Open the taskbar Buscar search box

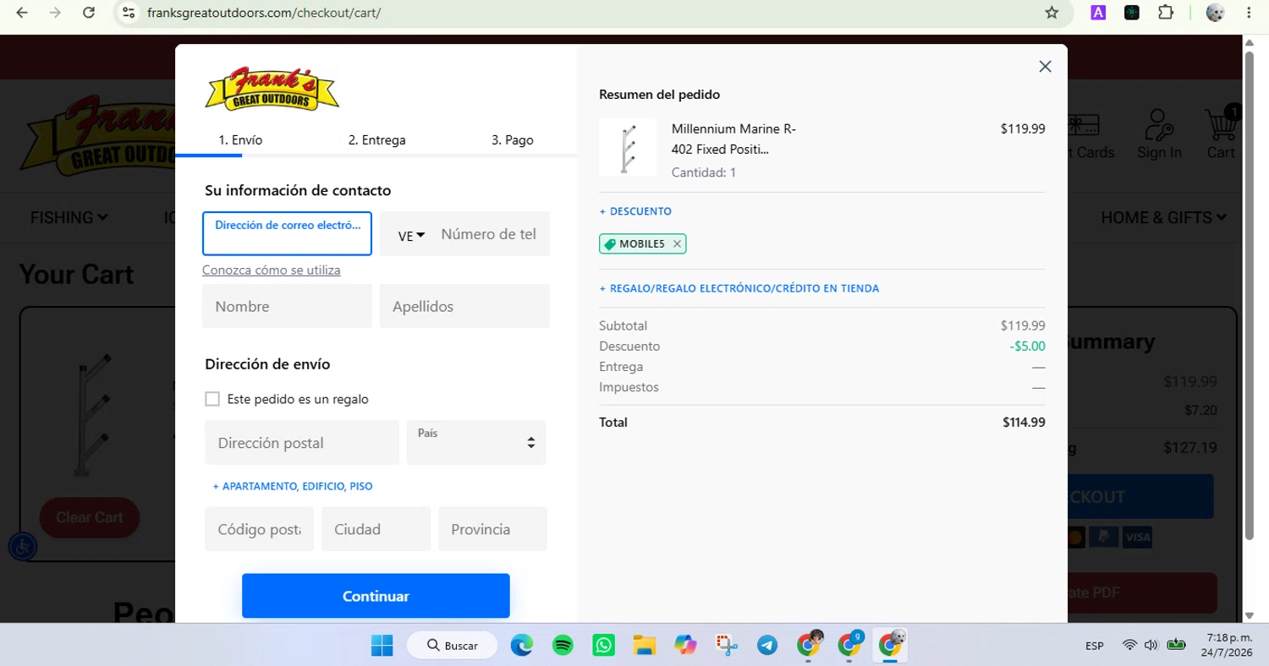[x=453, y=646]
